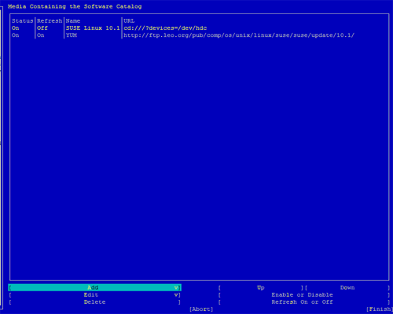
Task: Toggle Refresh On or Off
Action: point(304,302)
